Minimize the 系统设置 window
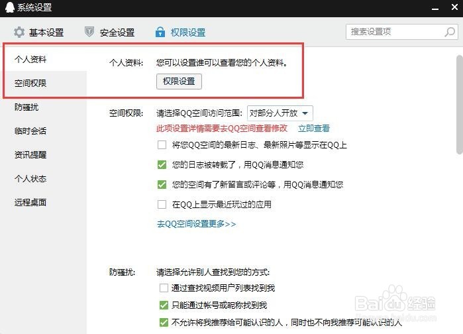Screen dimensions: 463x334 point(435,9)
